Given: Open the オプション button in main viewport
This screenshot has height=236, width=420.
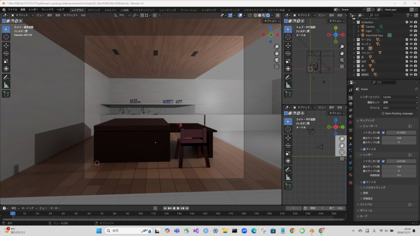Looking at the screenshot, I should [x=271, y=21].
